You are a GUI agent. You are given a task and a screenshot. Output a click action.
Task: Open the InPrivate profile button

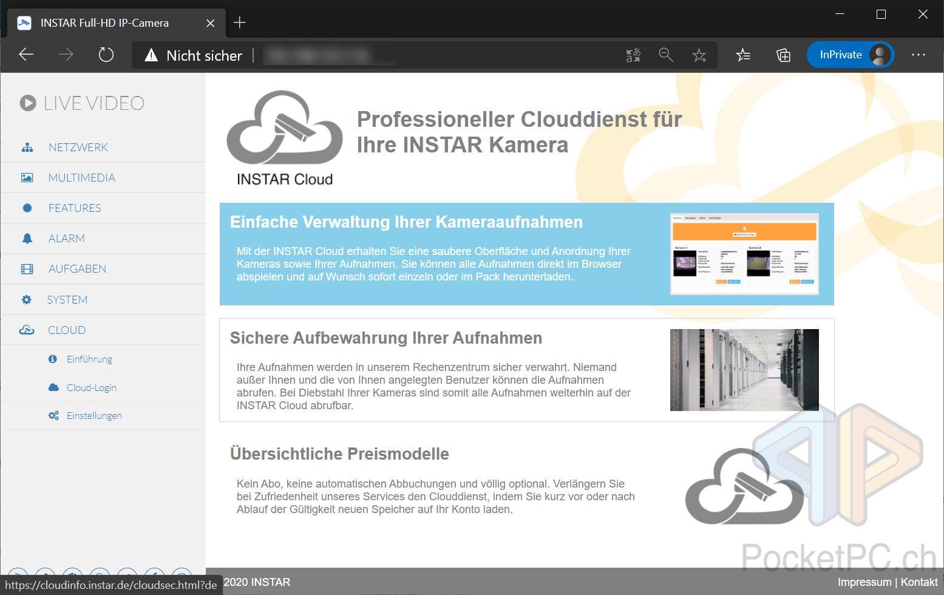click(850, 55)
